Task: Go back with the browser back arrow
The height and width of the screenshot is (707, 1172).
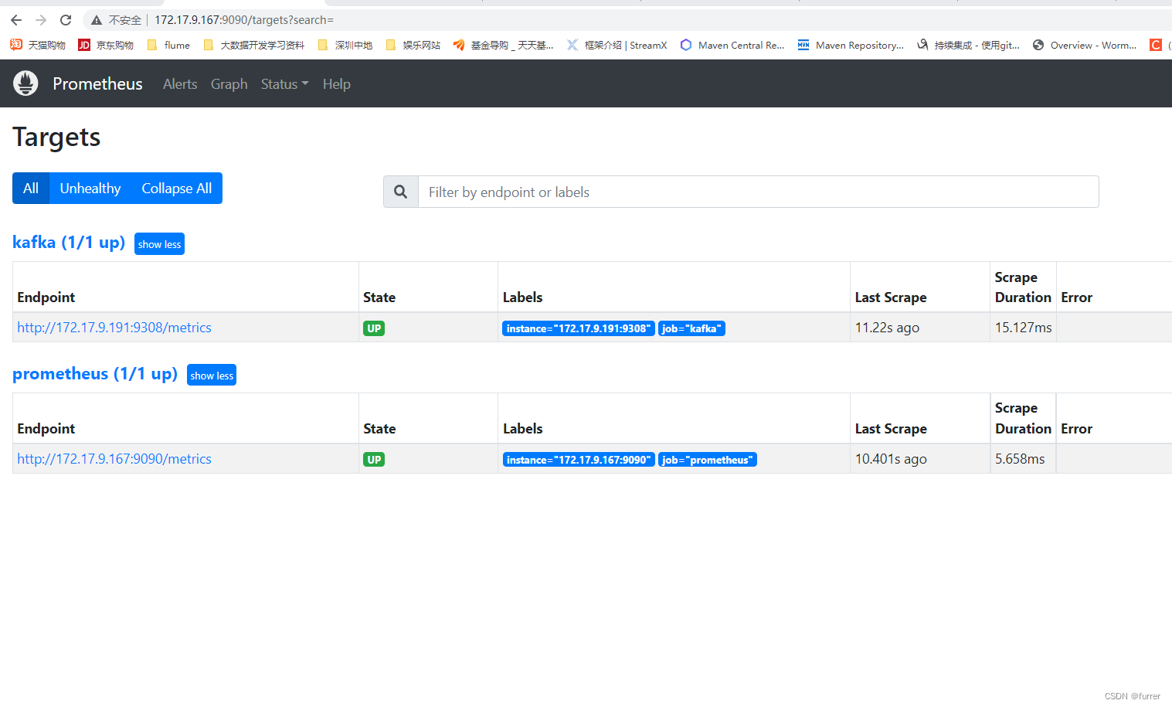Action: pyautogui.click(x=16, y=20)
